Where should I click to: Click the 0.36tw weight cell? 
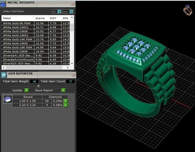pyautogui.click(x=58, y=105)
